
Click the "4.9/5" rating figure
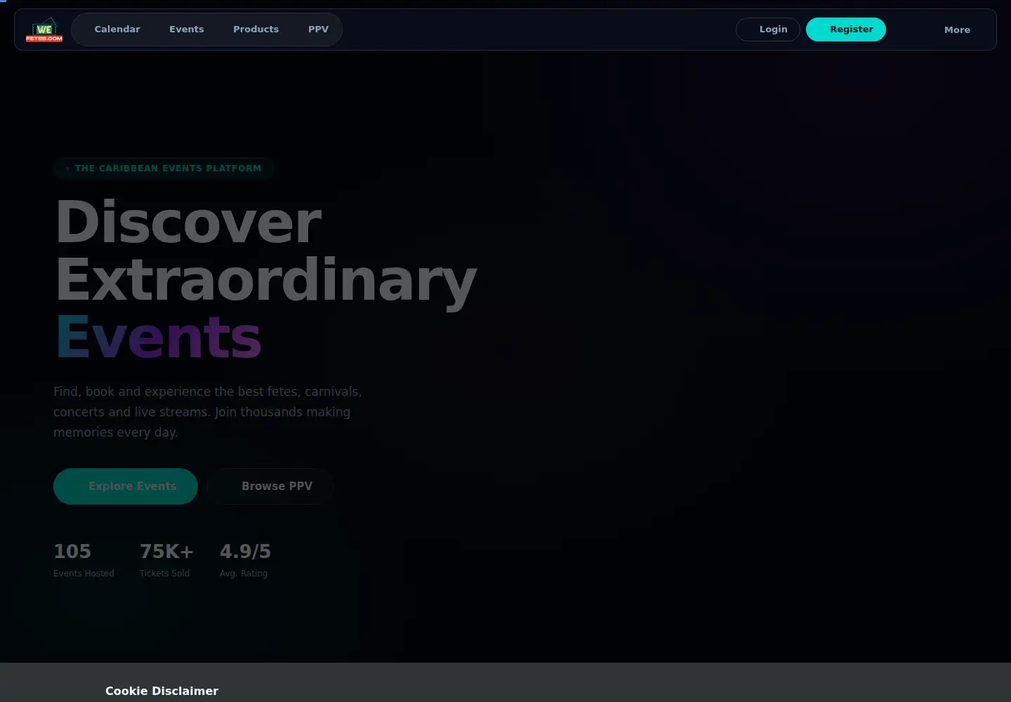point(245,552)
